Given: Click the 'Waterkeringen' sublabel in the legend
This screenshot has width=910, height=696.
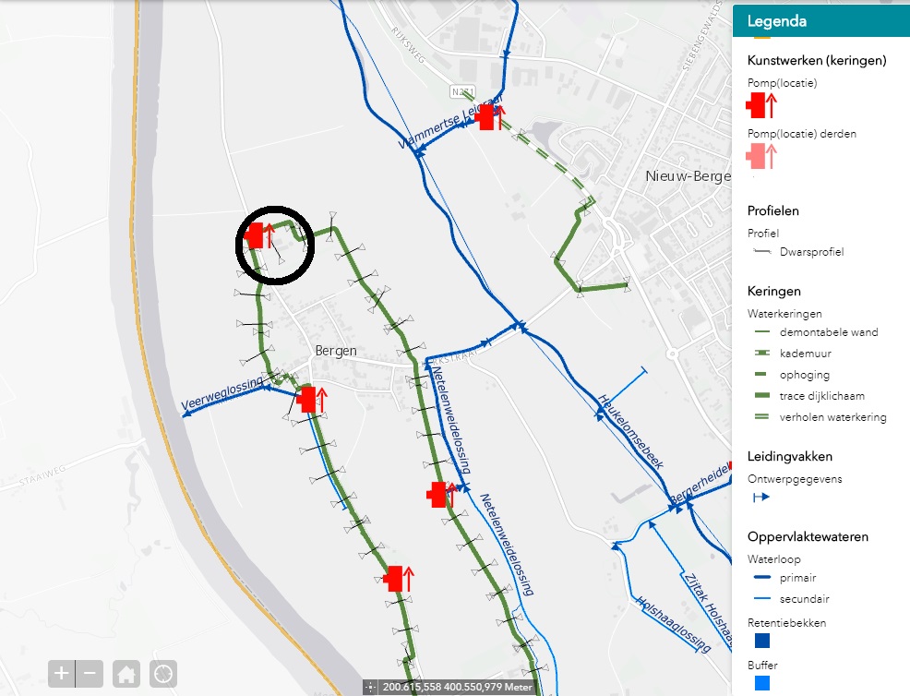Looking at the screenshot, I should click(x=784, y=314).
